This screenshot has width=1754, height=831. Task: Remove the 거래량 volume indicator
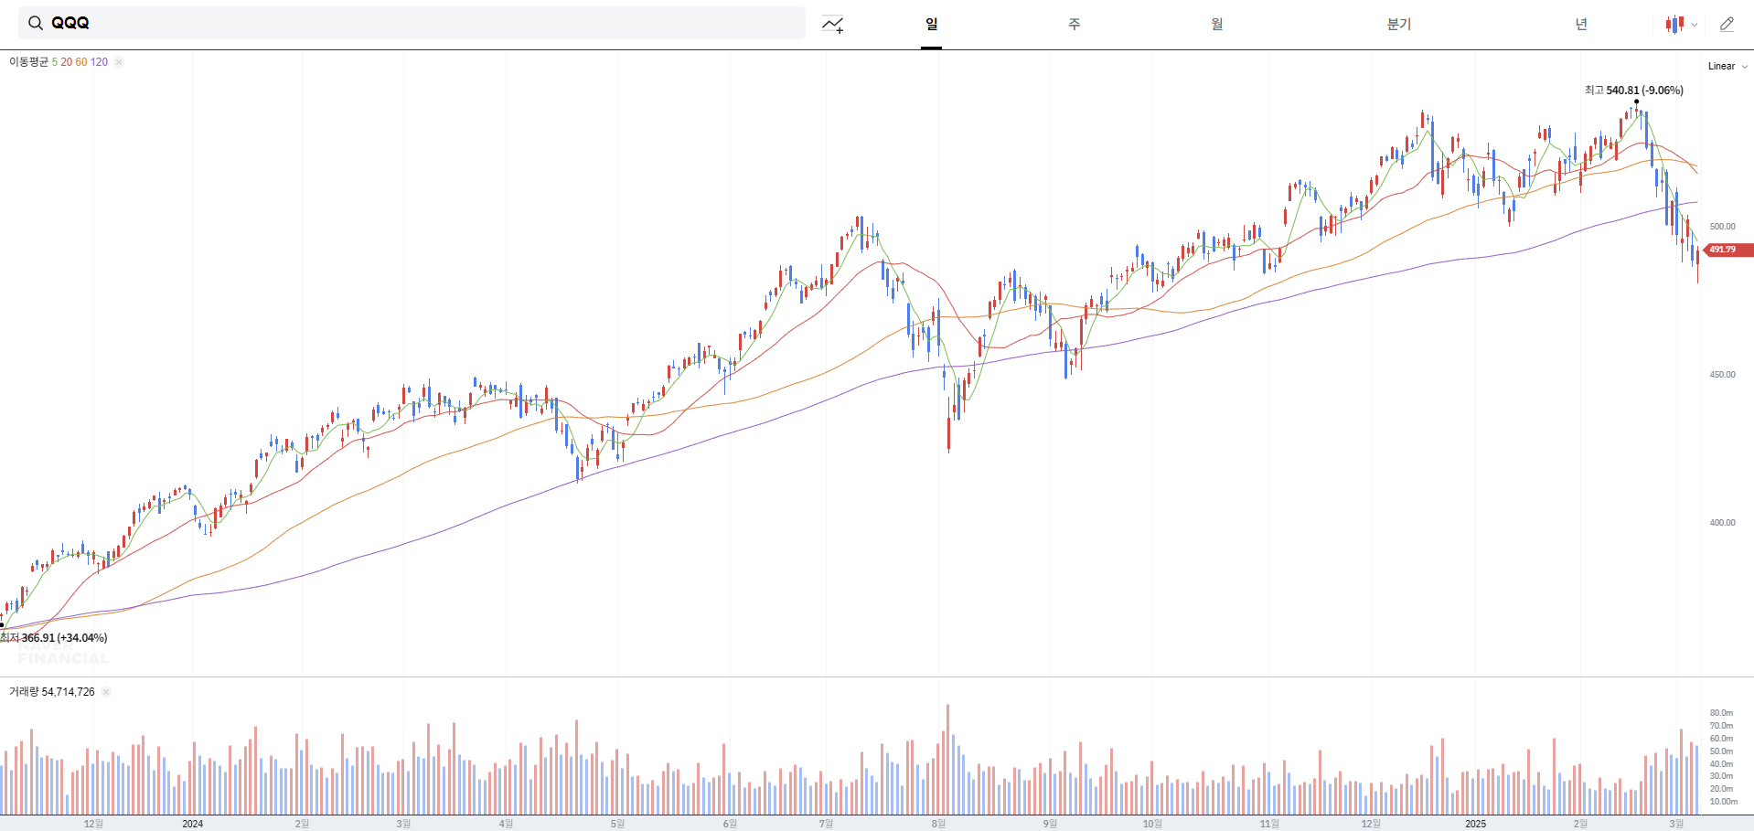pyautogui.click(x=106, y=692)
